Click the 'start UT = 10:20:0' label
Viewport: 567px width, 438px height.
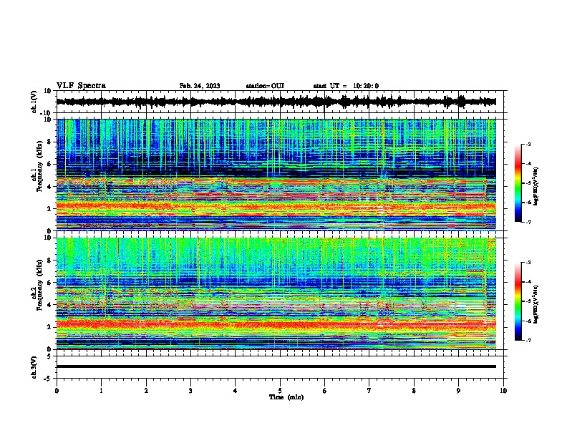click(346, 86)
